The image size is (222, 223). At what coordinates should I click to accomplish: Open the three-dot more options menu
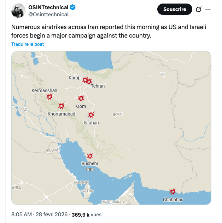coord(208,10)
